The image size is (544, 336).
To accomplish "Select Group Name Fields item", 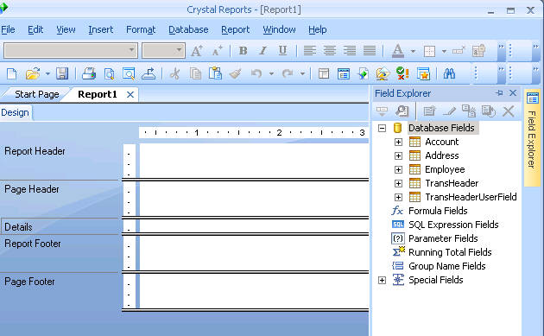I will click(447, 266).
